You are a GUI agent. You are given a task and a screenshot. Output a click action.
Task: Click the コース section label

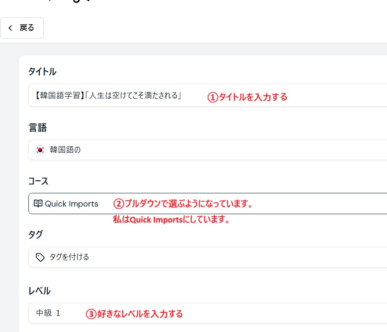(x=38, y=181)
